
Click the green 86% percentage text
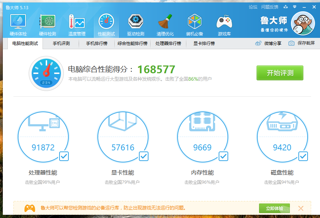193,79
